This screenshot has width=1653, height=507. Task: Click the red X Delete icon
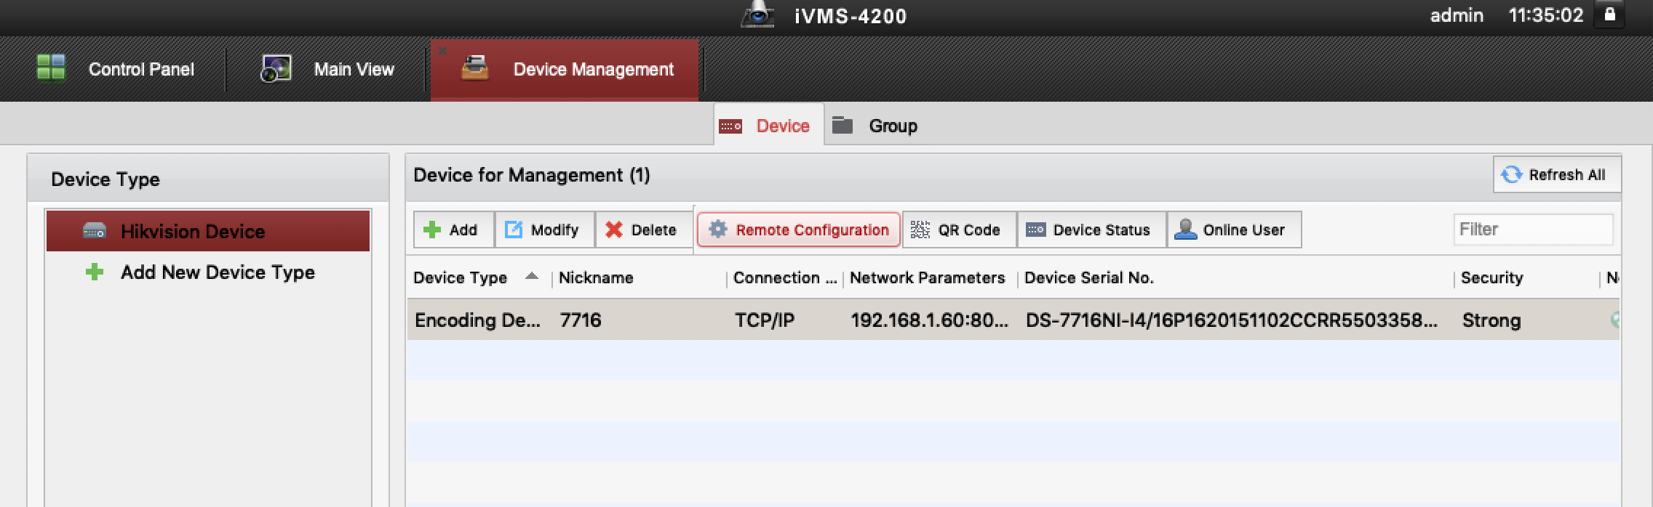click(x=614, y=230)
